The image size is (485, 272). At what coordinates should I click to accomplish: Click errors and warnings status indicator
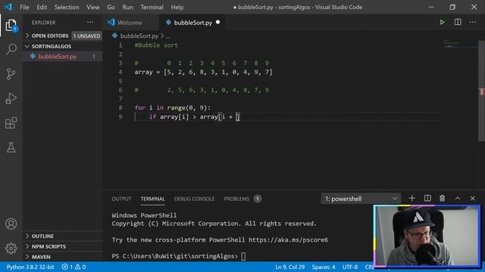[x=74, y=267]
